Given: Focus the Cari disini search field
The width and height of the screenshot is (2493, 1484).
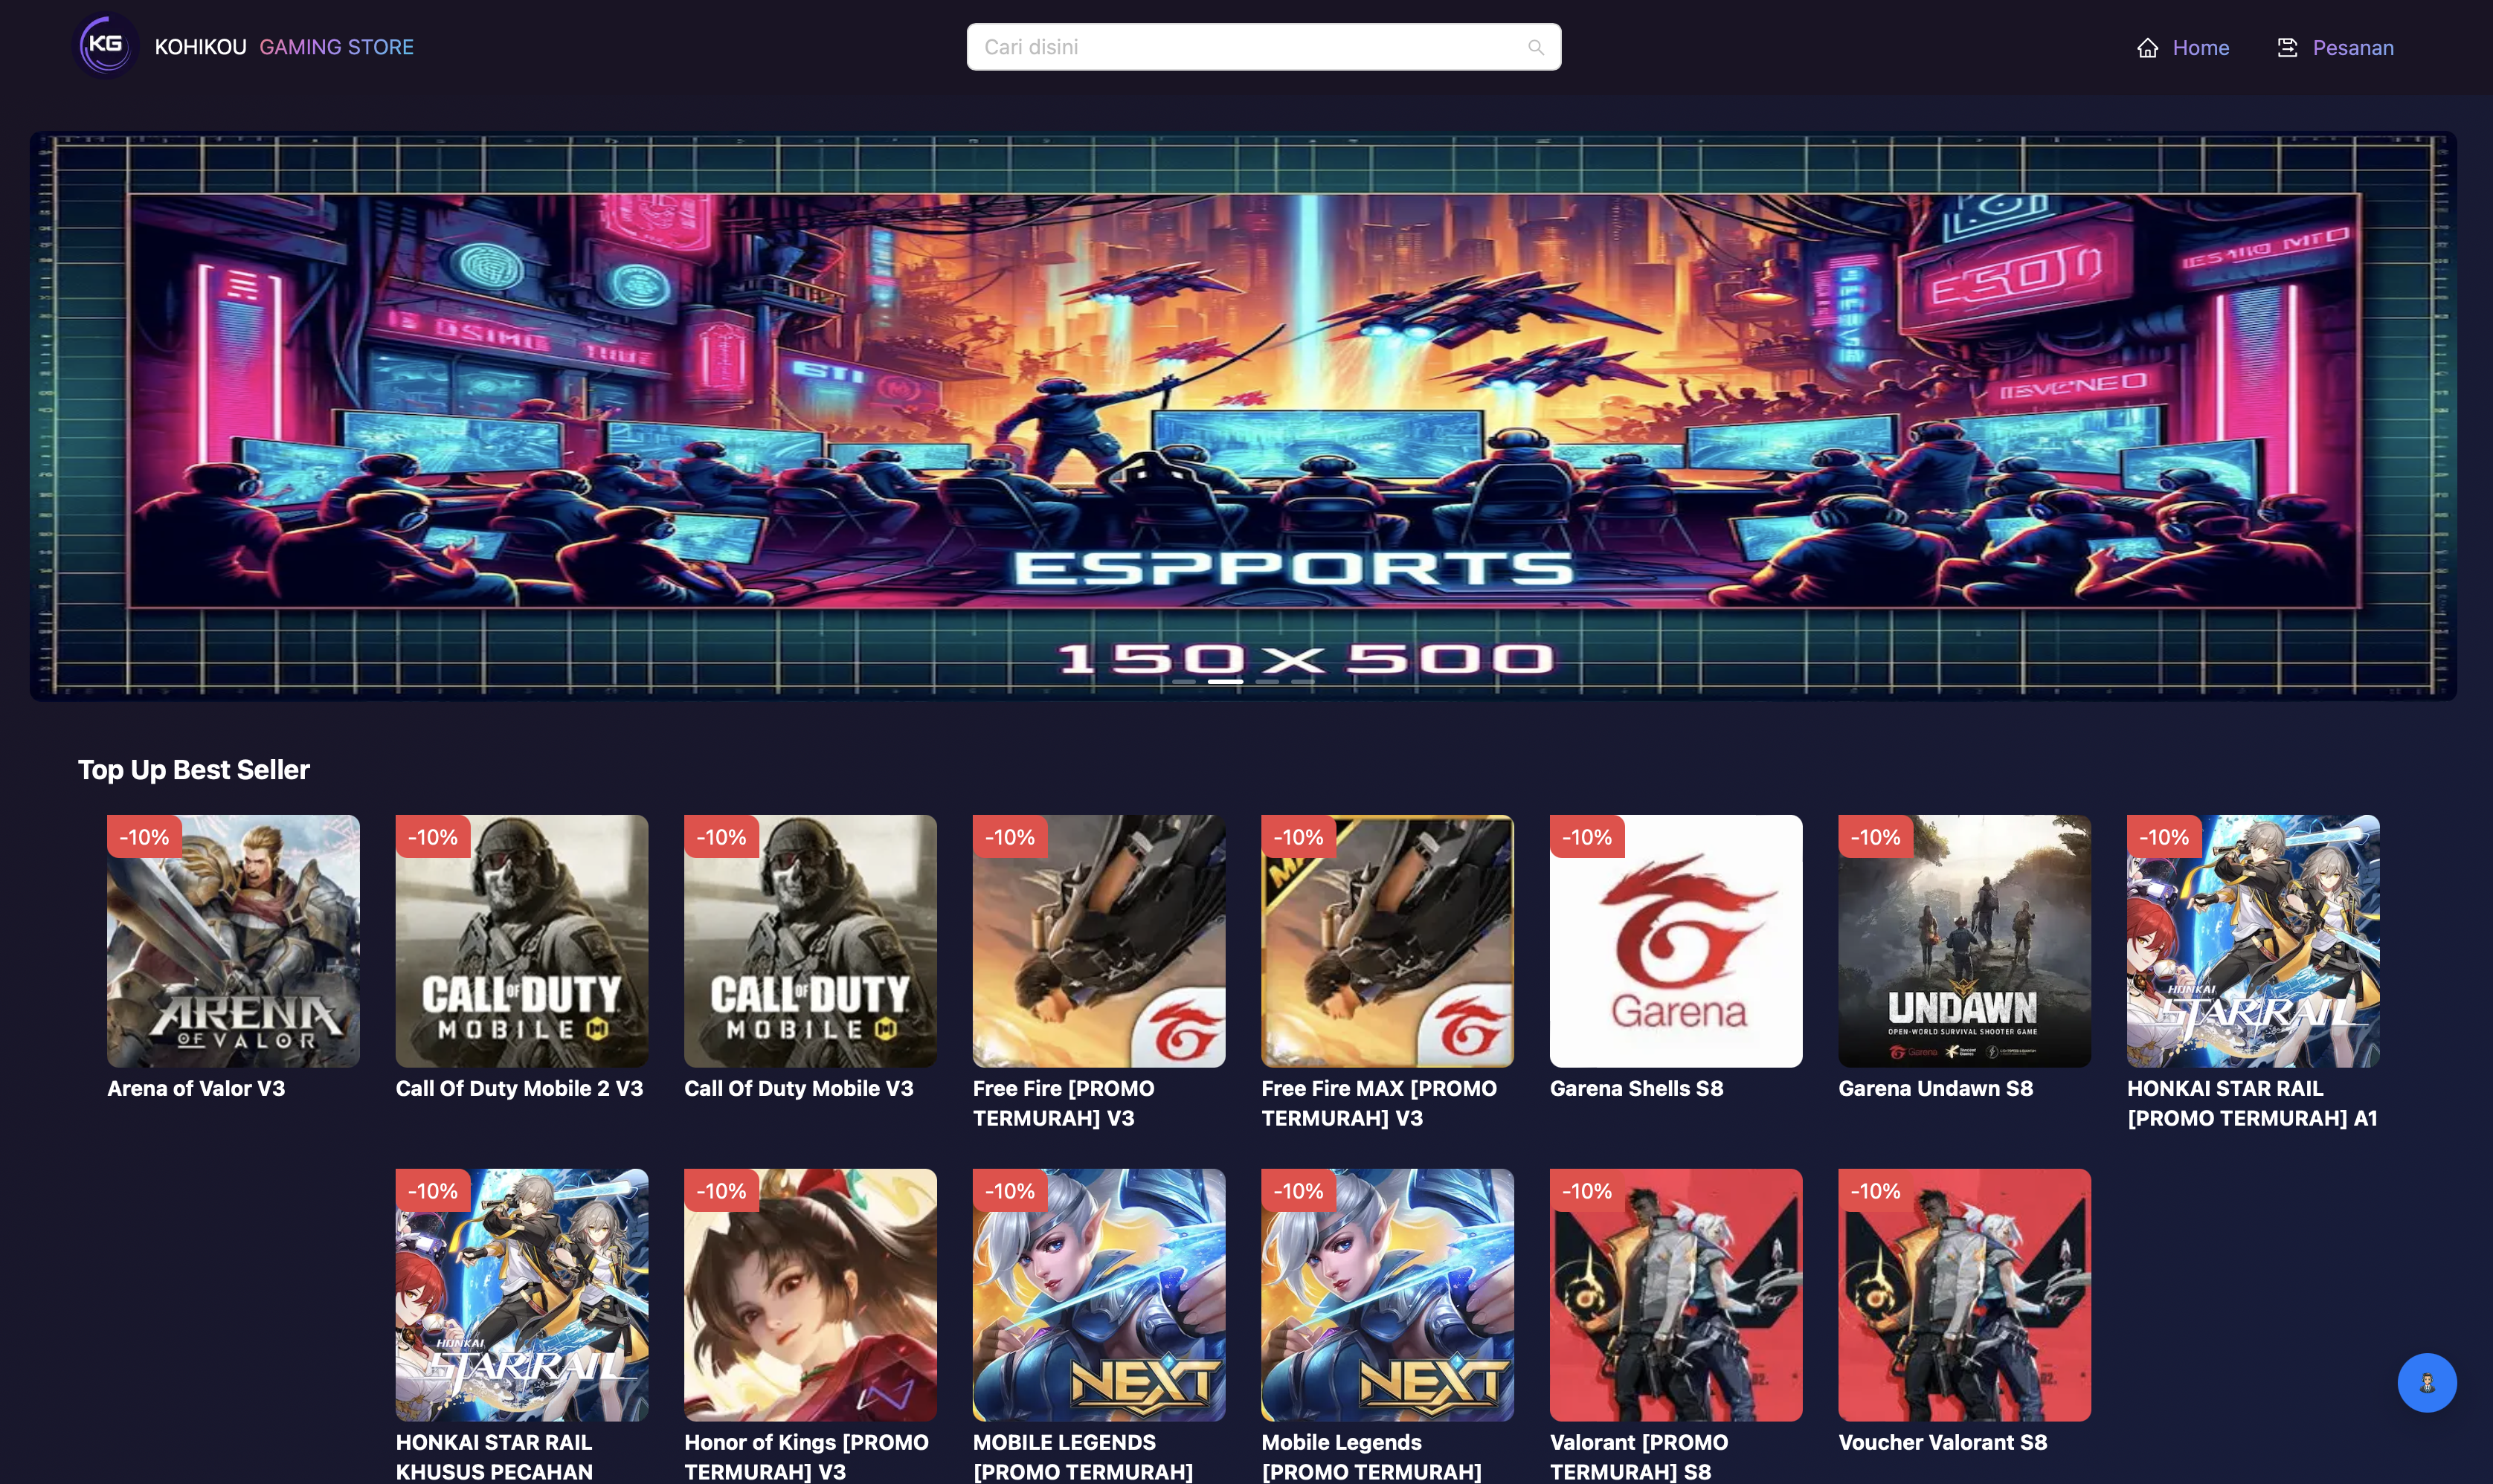Looking at the screenshot, I should [1240, 47].
